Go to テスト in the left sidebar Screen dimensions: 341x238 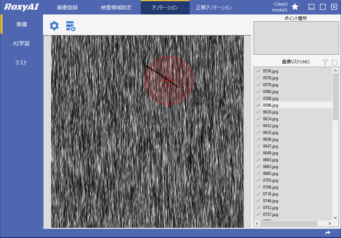(21, 63)
